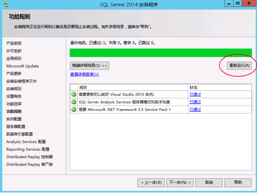Click the SQL Server setup title bar icon
This screenshot has width=257, height=193.
tap(6, 5)
